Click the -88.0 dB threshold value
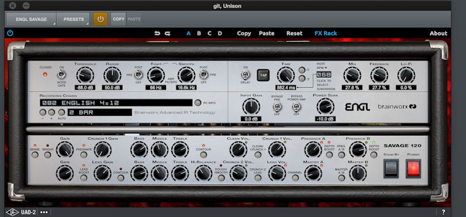The width and height of the screenshot is (466, 217). click(85, 88)
